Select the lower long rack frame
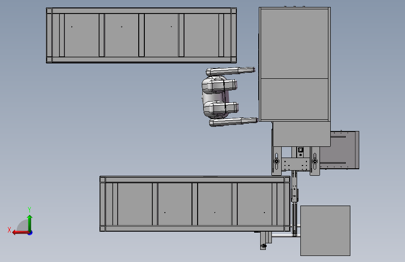Screen dimensions: 405x262 [195, 204]
